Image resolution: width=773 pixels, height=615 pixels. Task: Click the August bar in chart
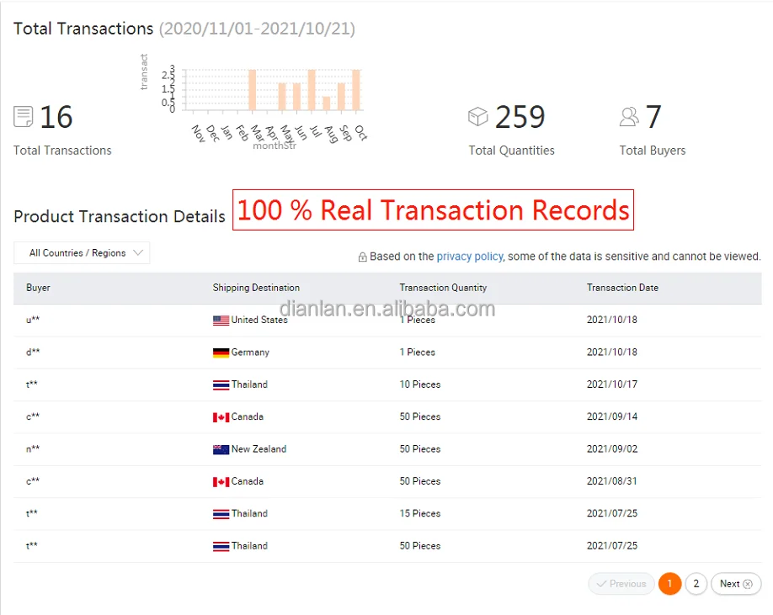(x=327, y=103)
